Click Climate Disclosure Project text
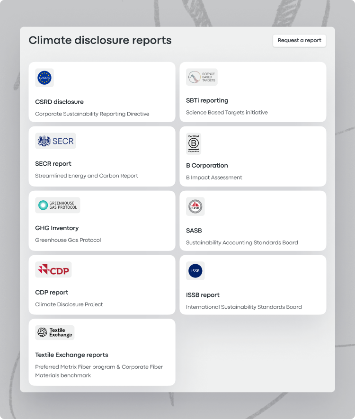The height and width of the screenshot is (419, 355). (69, 304)
